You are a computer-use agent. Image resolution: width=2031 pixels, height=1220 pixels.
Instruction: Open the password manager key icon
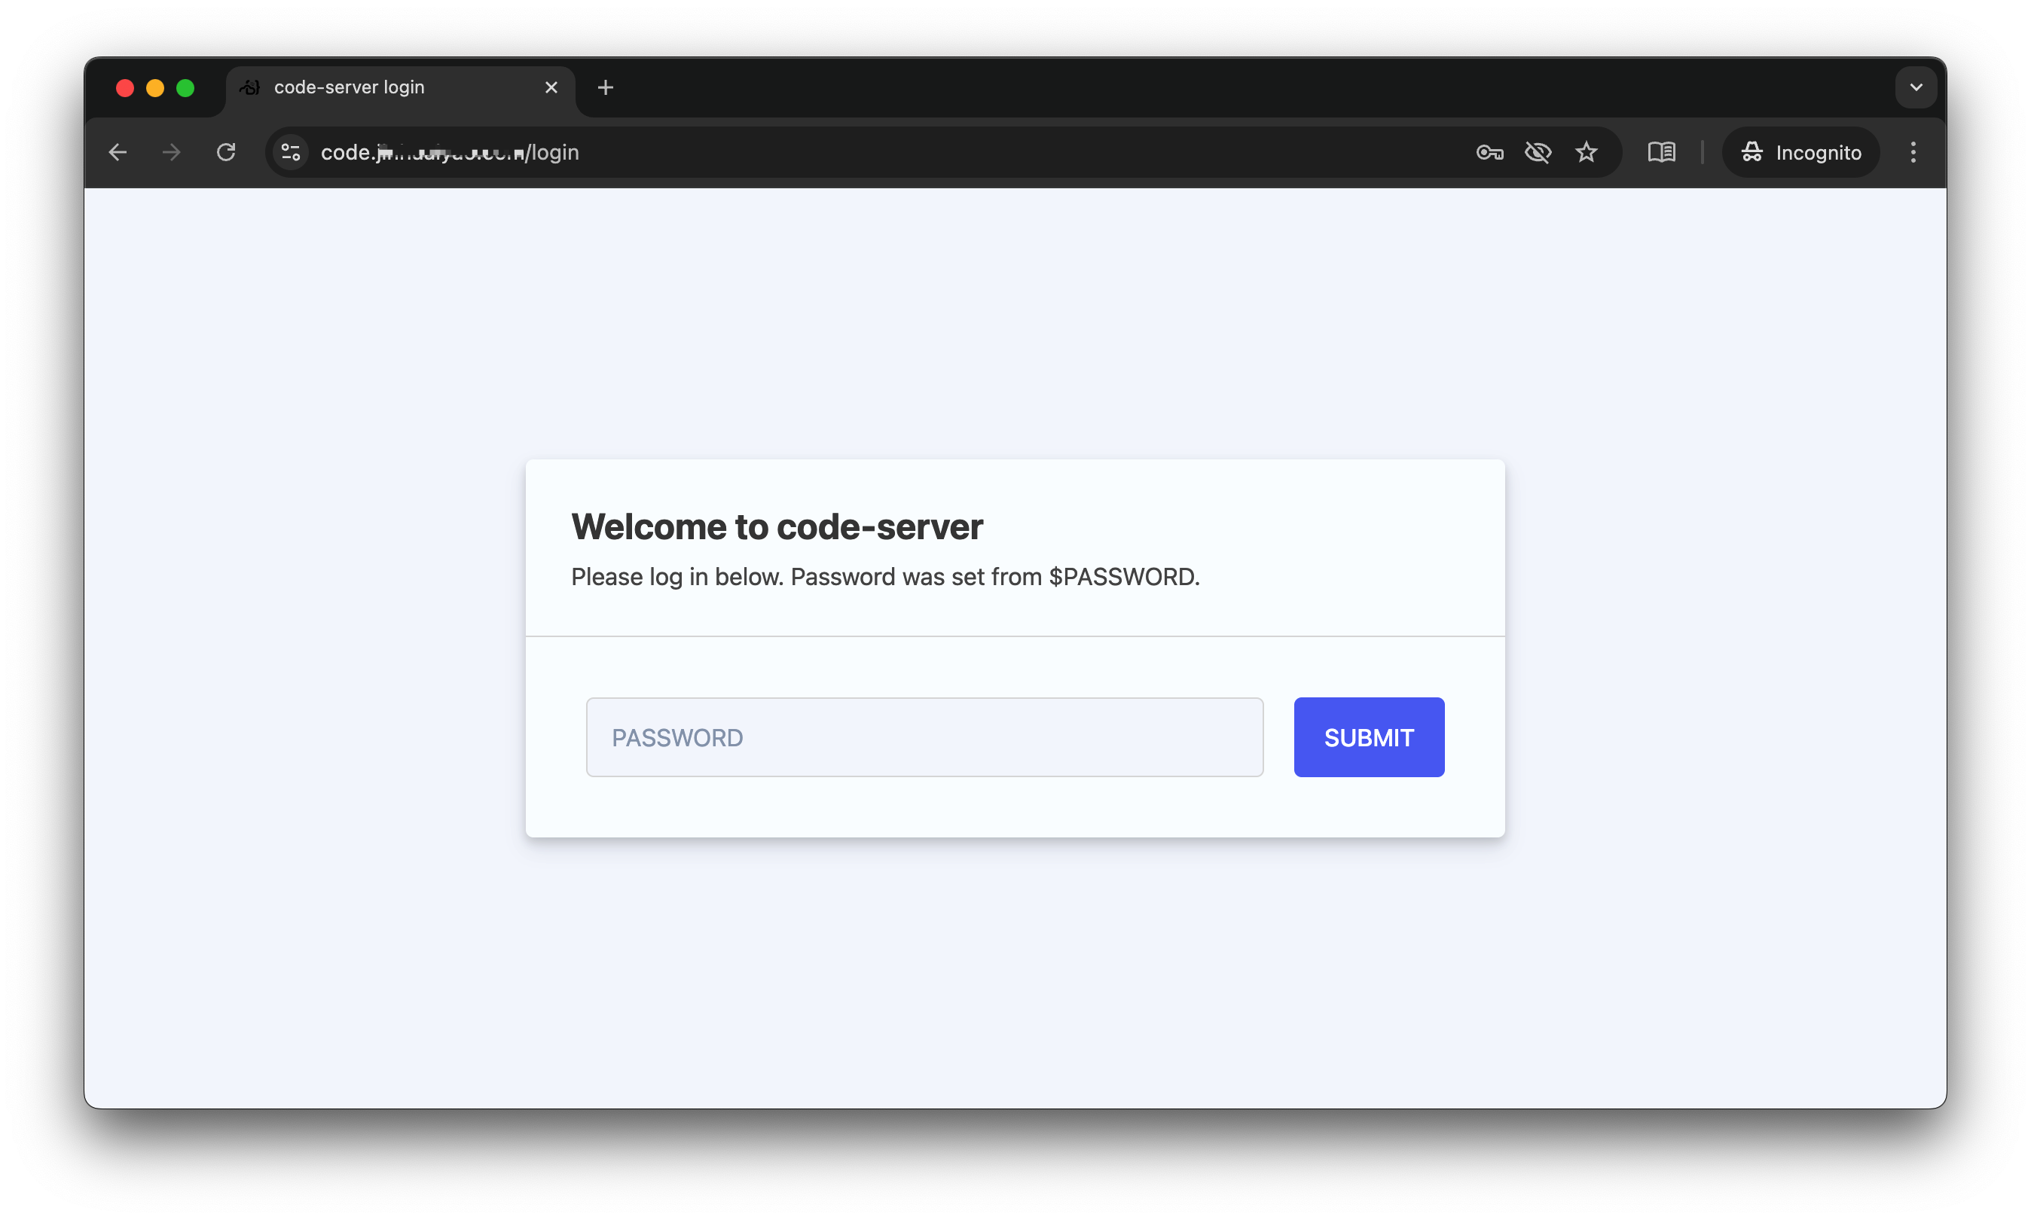click(1489, 152)
